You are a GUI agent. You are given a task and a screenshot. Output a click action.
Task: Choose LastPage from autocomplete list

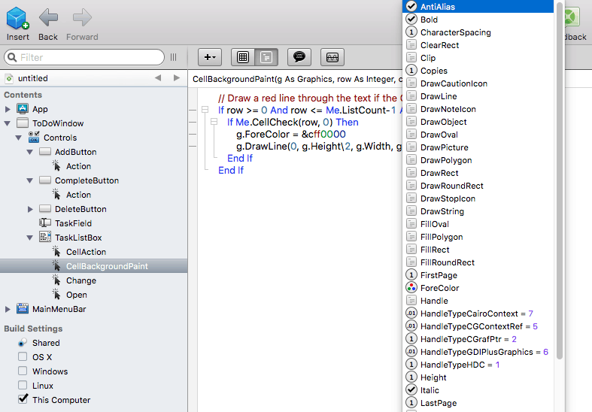478,403
